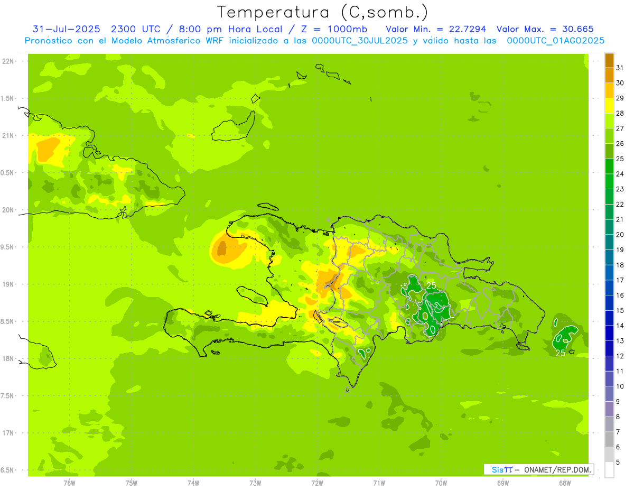Viewport: 634px width, 490px height.
Task: Click the "68W" longitude label
Action: pyautogui.click(x=565, y=483)
